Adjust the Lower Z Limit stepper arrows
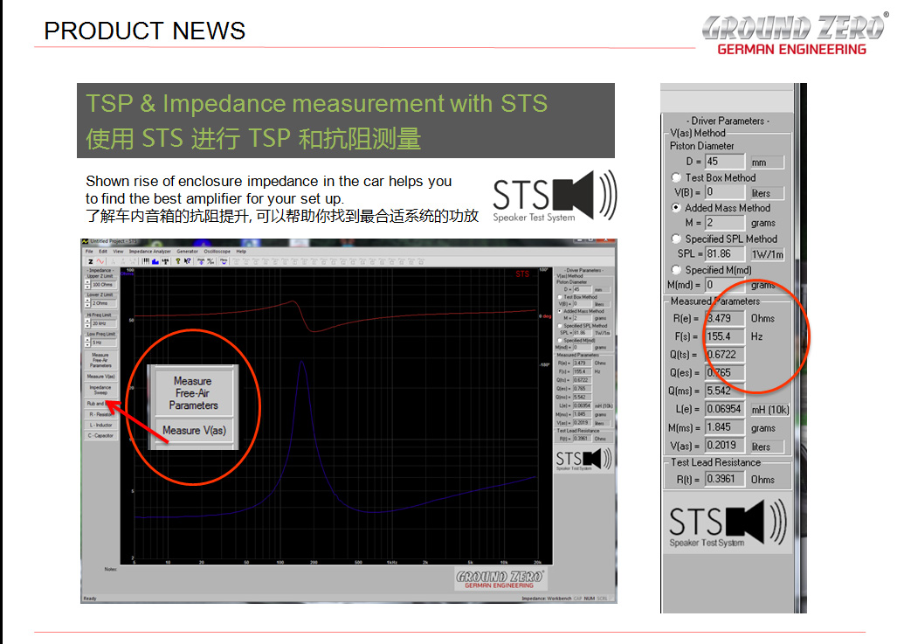Viewport: 897px width, 644px height. point(87,303)
